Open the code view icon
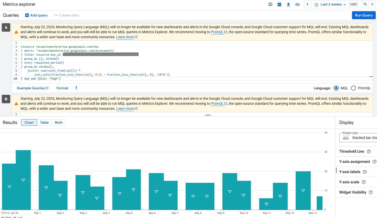The height and width of the screenshot is (218, 377). pos(279,4)
